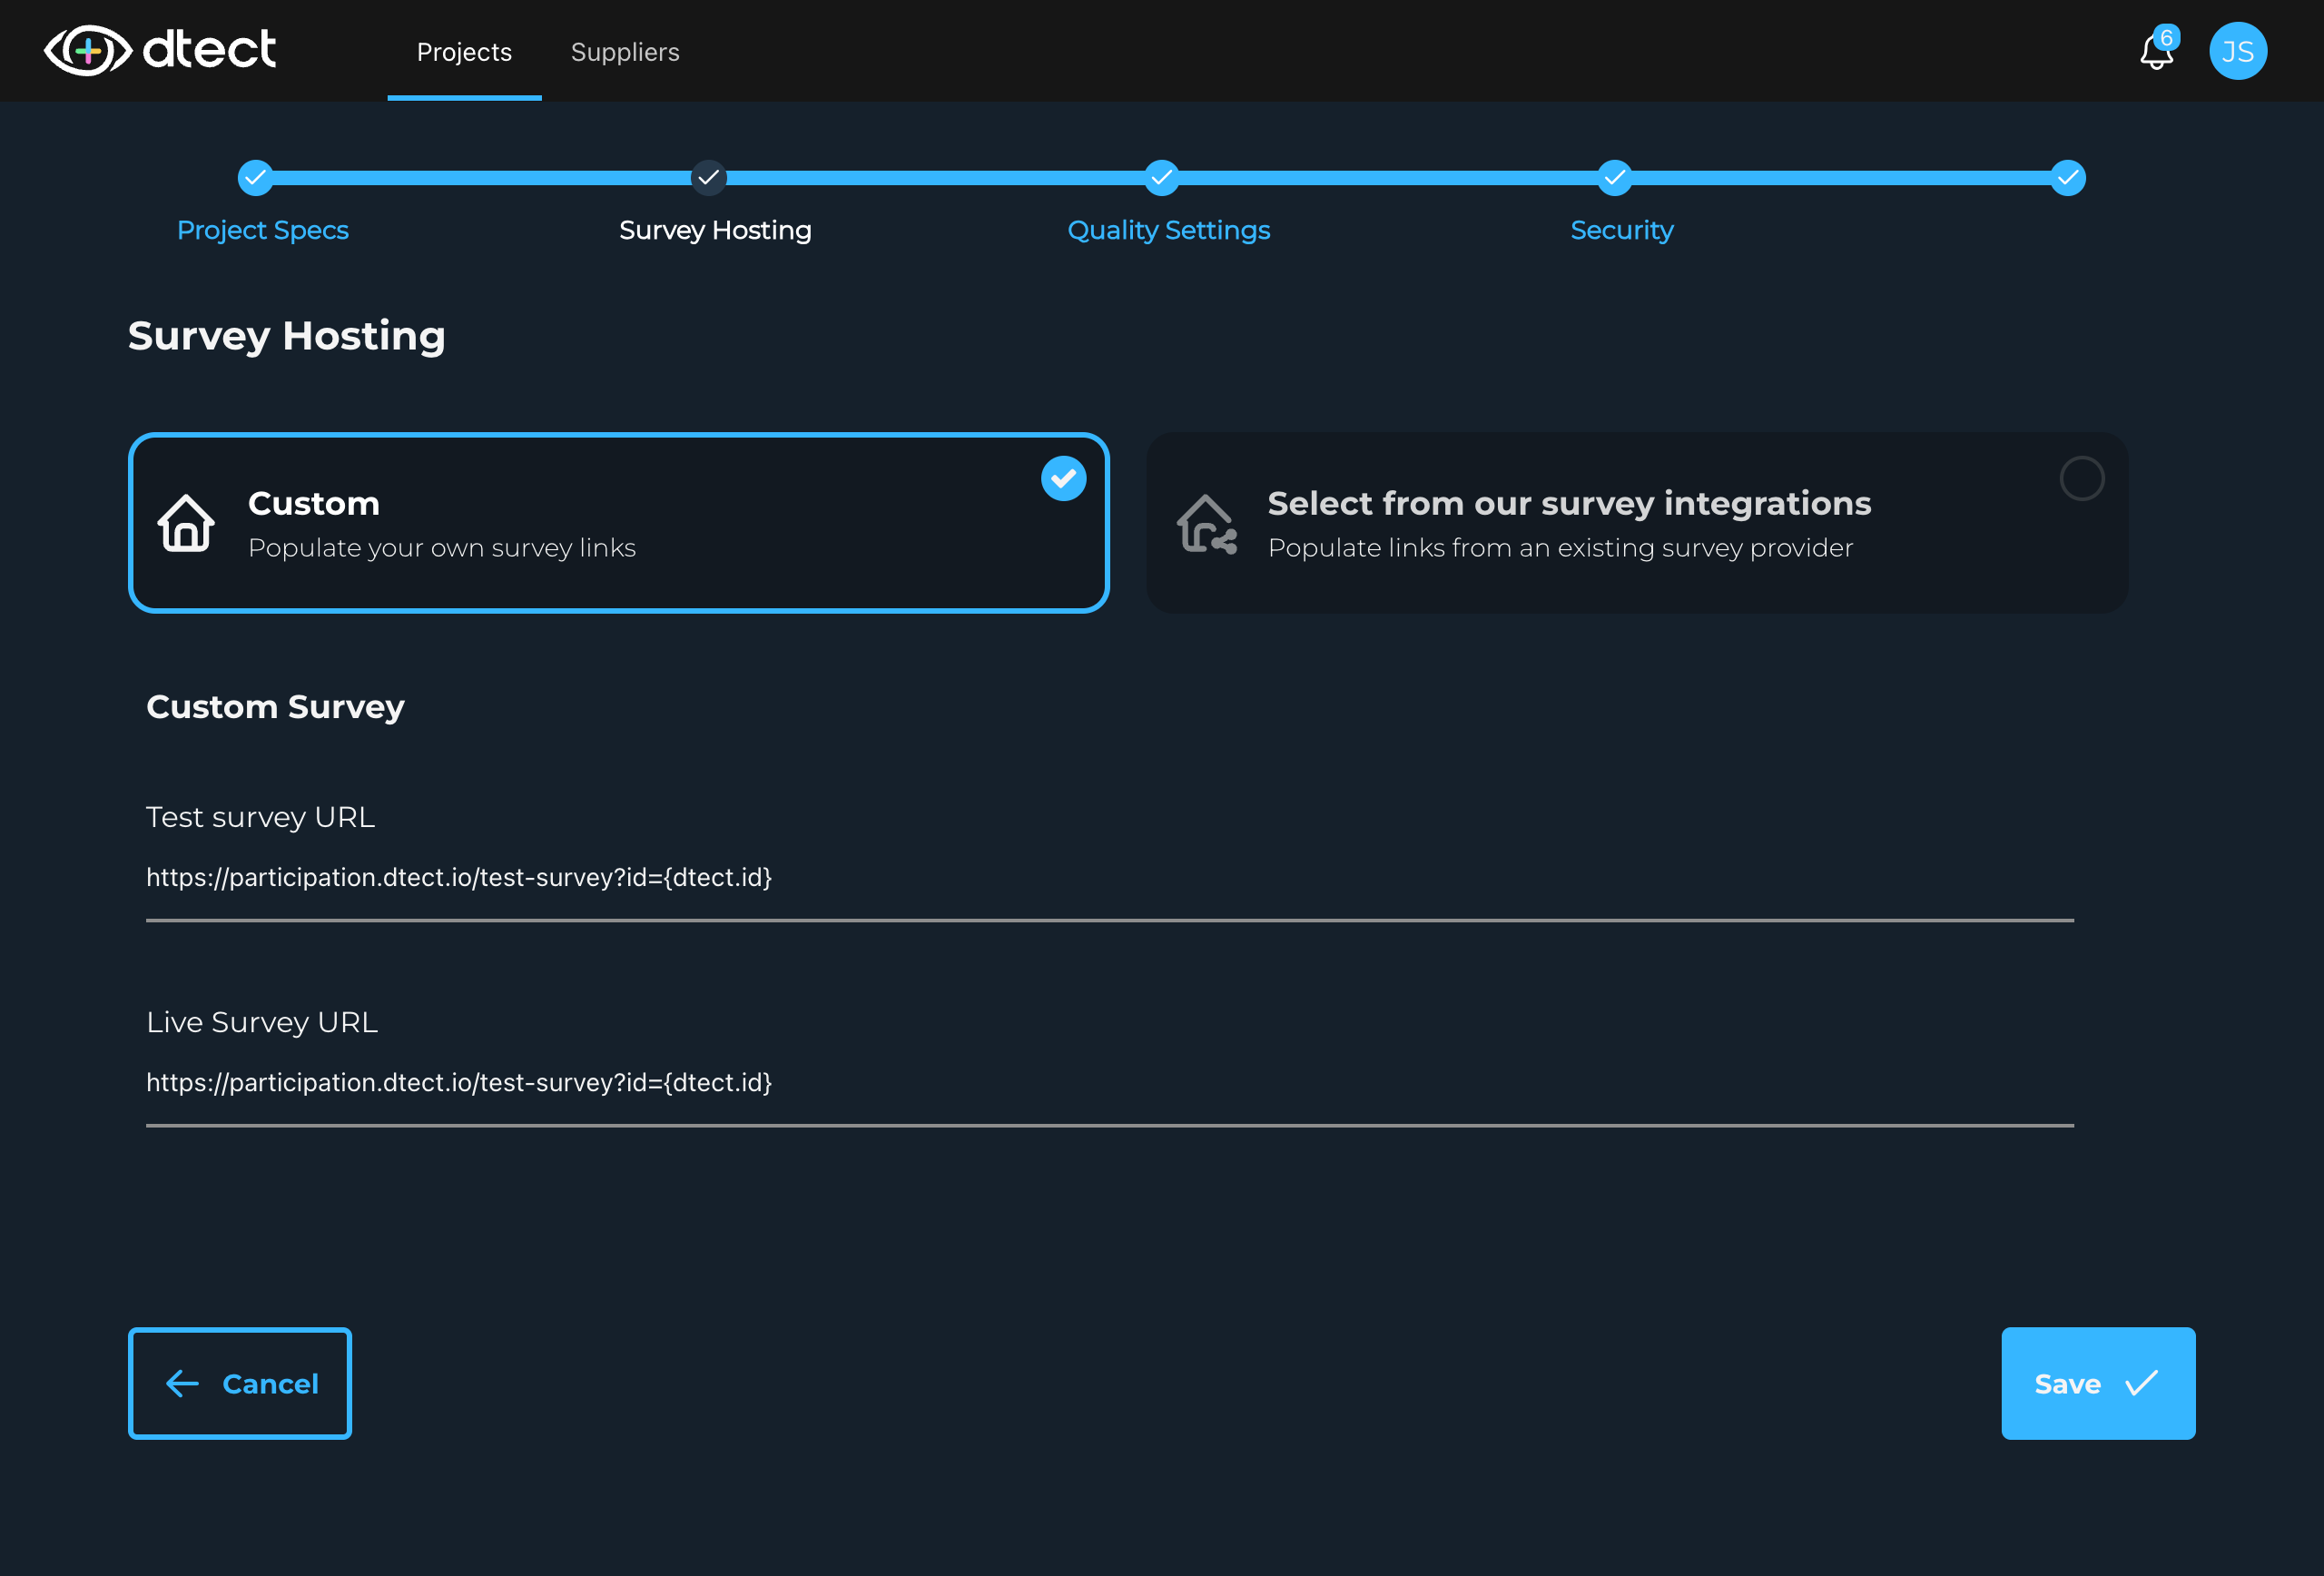Image resolution: width=2324 pixels, height=1576 pixels.
Task: Click the Custom Survey heading
Action: pyautogui.click(x=275, y=707)
